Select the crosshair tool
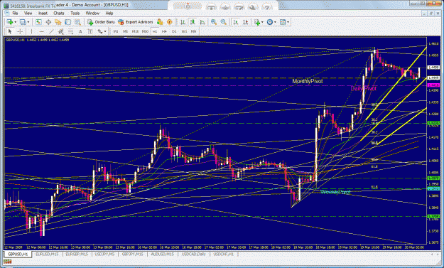 20,31
